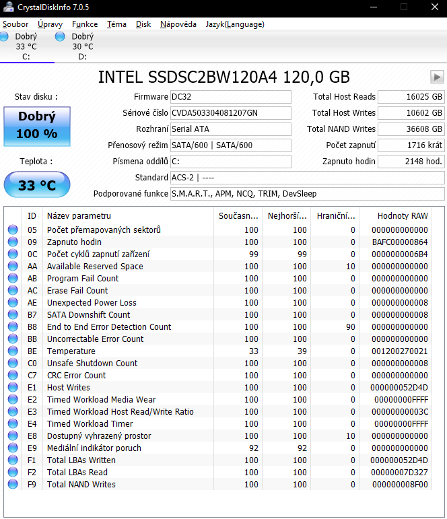Click status orb for Temperature attribute row
The height and width of the screenshot is (519, 447).
(13, 351)
